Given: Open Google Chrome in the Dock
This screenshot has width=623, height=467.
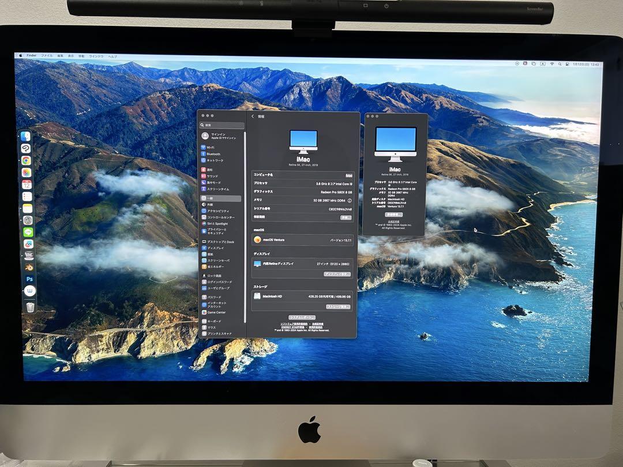Looking at the screenshot, I should coord(26,160).
